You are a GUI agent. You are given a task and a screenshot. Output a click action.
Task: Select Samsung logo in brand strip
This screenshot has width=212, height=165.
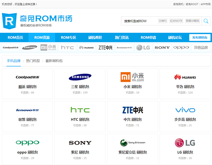(x=30, y=48)
